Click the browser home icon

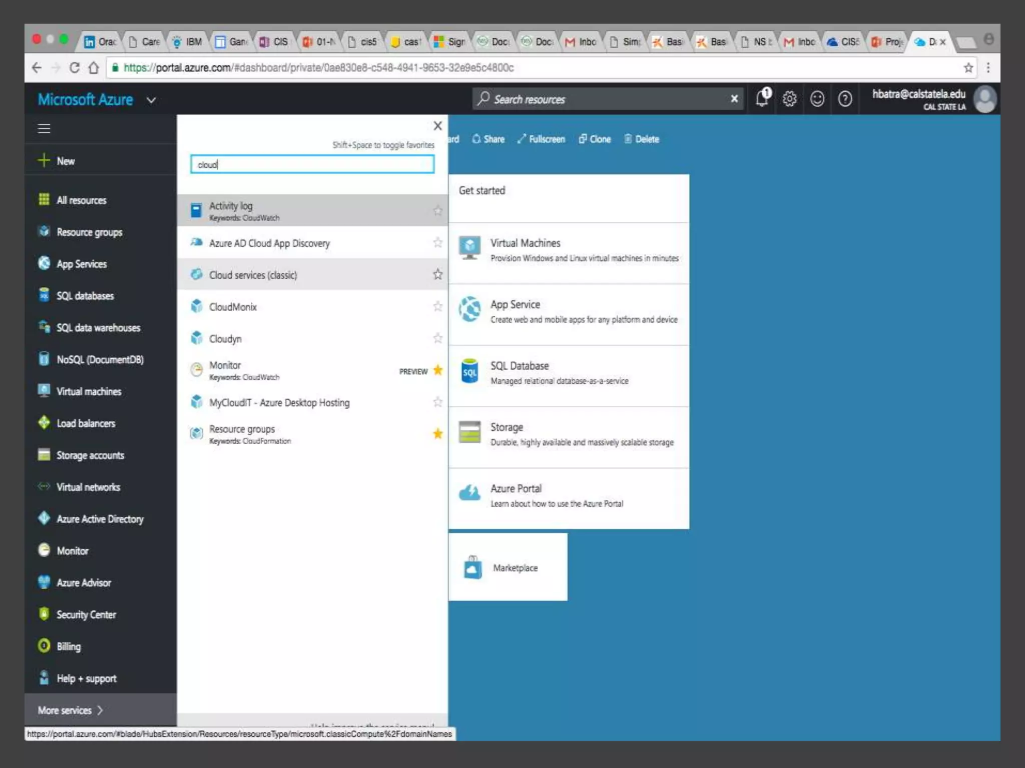(94, 67)
